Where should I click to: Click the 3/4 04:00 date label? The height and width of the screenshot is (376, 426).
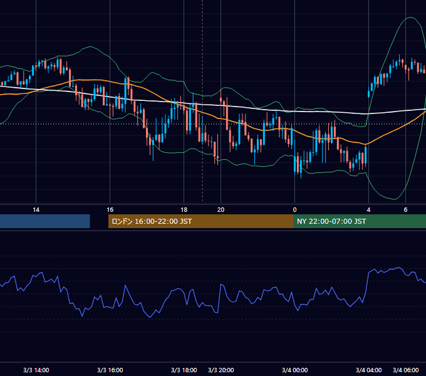(x=368, y=370)
